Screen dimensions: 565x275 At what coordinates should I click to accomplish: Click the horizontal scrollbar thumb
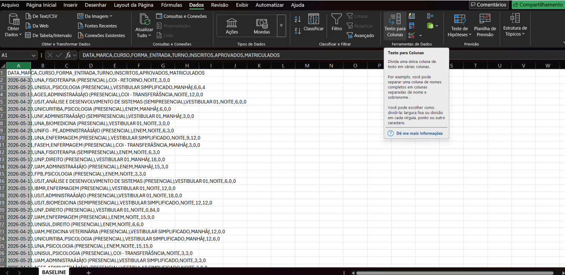pyautogui.click(x=455, y=273)
